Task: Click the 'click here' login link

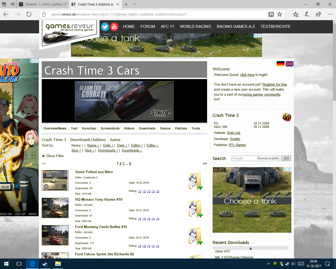Action: (247, 75)
